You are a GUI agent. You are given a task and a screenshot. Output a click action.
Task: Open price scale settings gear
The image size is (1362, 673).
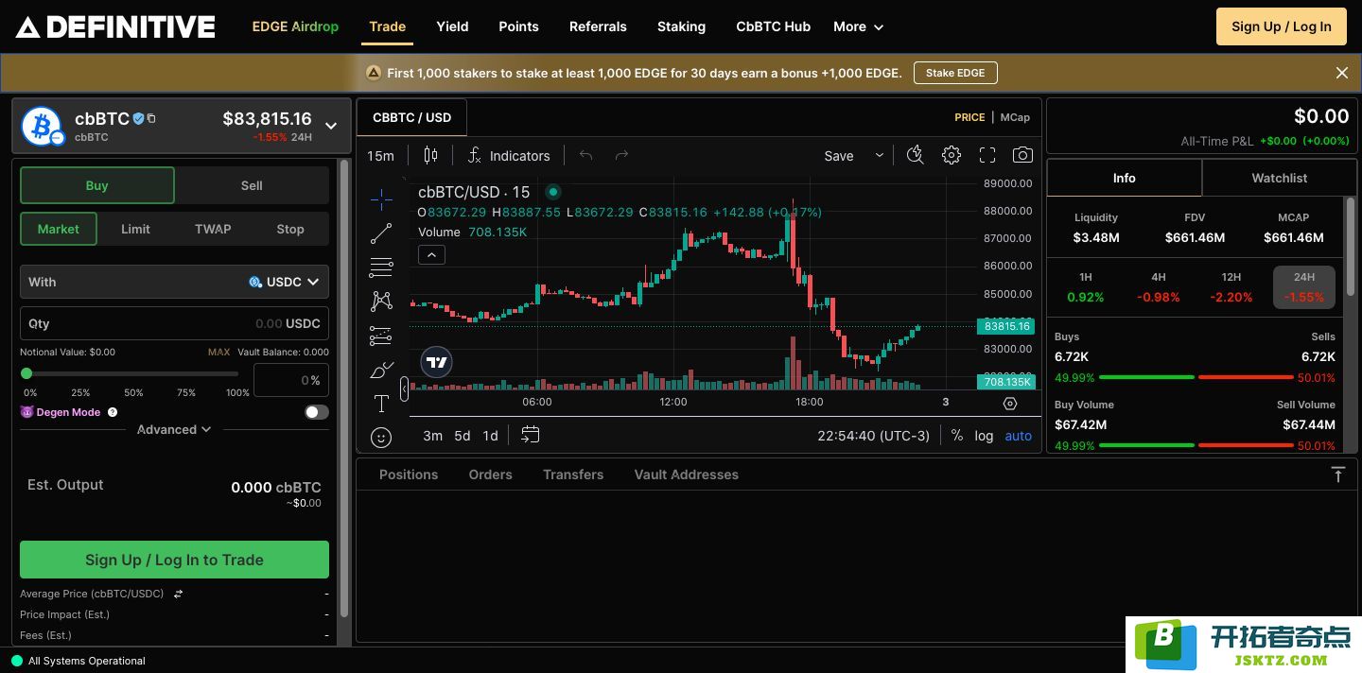click(1010, 403)
